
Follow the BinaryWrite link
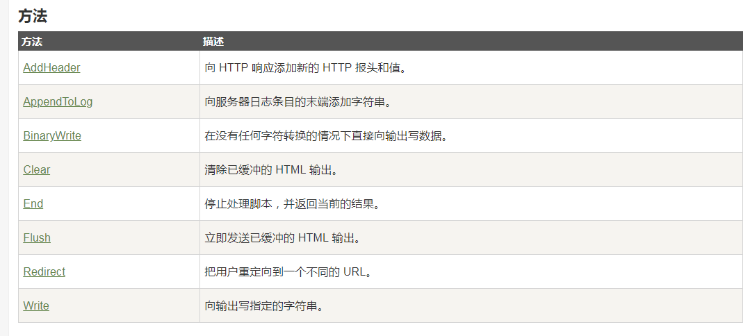click(52, 136)
